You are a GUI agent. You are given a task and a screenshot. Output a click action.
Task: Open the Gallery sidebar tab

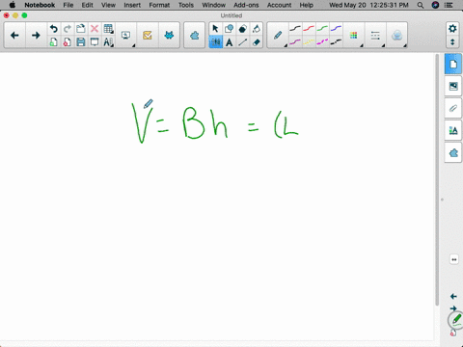click(453, 86)
